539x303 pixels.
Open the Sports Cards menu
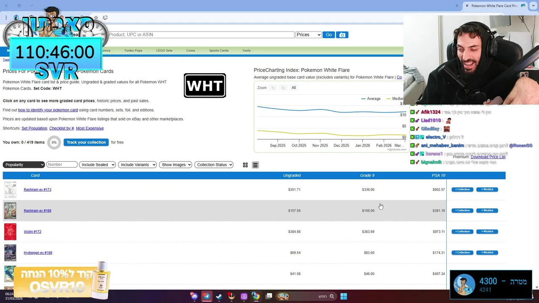click(219, 50)
